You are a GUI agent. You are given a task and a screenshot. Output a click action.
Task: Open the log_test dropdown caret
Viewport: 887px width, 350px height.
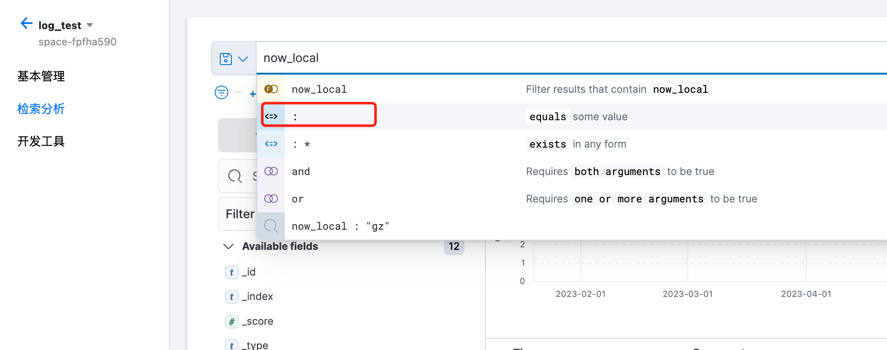(90, 25)
